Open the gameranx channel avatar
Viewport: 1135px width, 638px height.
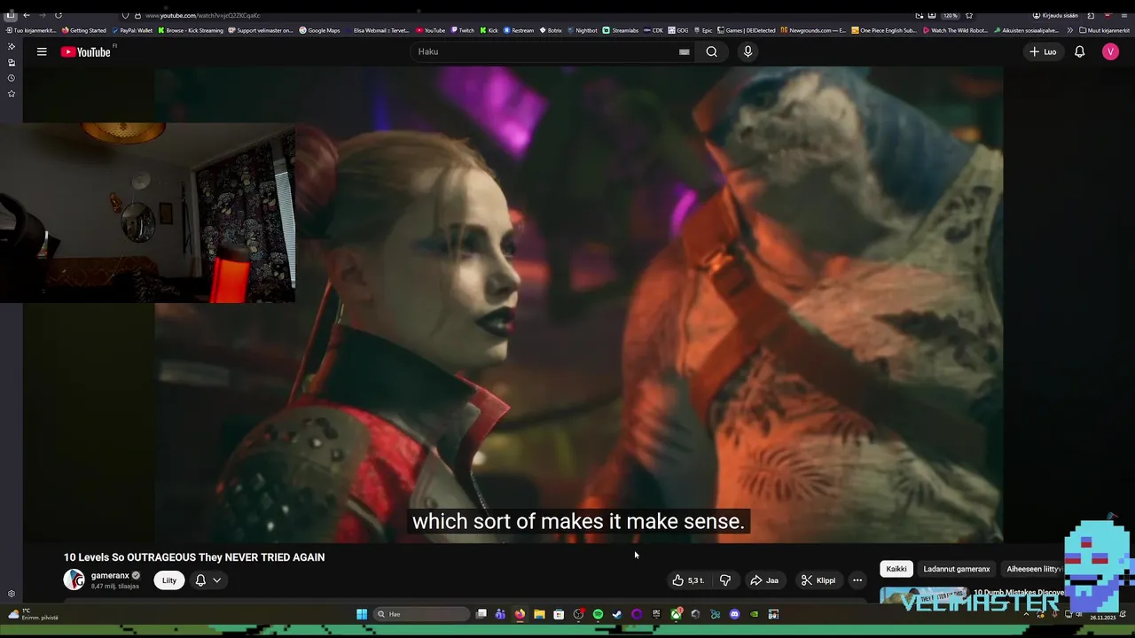[x=74, y=580]
